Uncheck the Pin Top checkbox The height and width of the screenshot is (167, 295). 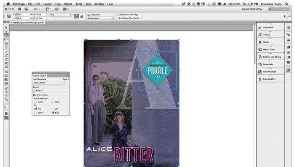[36, 109]
